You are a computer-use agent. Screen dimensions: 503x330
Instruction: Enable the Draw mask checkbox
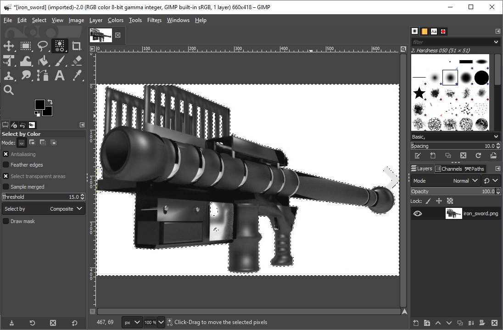click(x=6, y=221)
